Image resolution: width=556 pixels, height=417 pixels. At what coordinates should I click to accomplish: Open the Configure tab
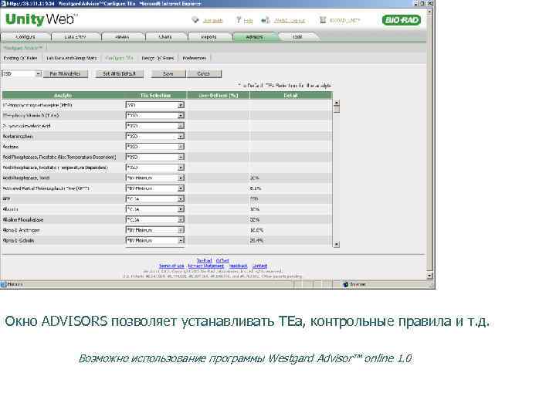(x=25, y=37)
